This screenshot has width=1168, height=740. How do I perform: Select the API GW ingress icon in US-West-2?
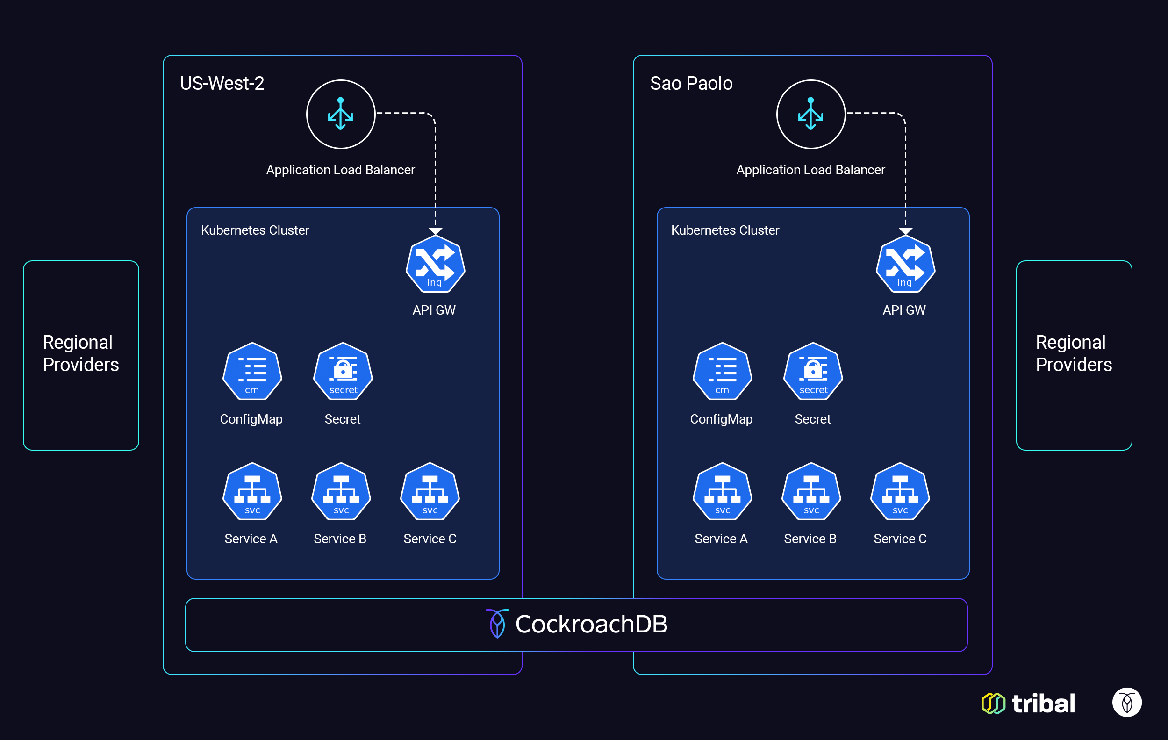pyautogui.click(x=435, y=266)
